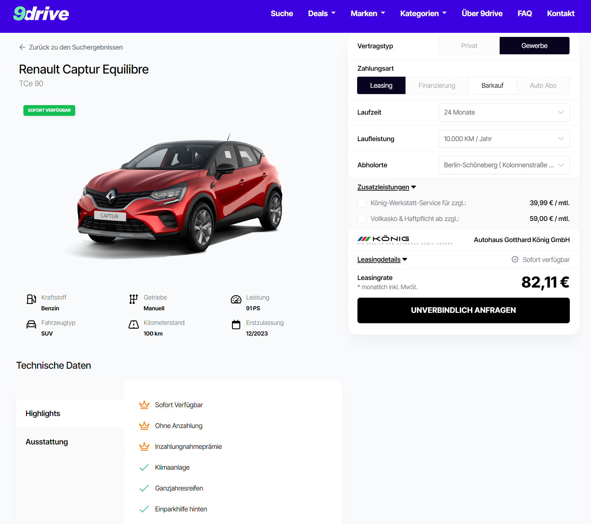Switch contract type to Privat
Image resolution: width=591 pixels, height=524 pixels.
click(x=469, y=46)
